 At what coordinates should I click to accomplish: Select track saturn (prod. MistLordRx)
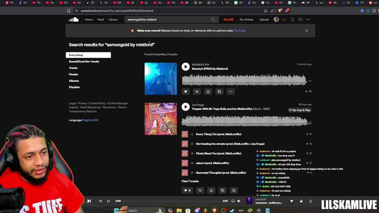point(212,163)
